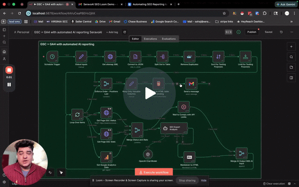Open the Schedule Trigger node
Screen dimensions: 299x187
click(x=52, y=57)
